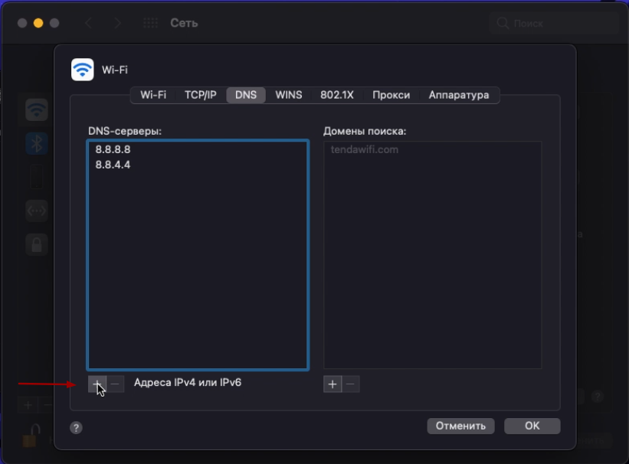
Task: Switch to the TCP/IP tab
Action: pos(200,95)
